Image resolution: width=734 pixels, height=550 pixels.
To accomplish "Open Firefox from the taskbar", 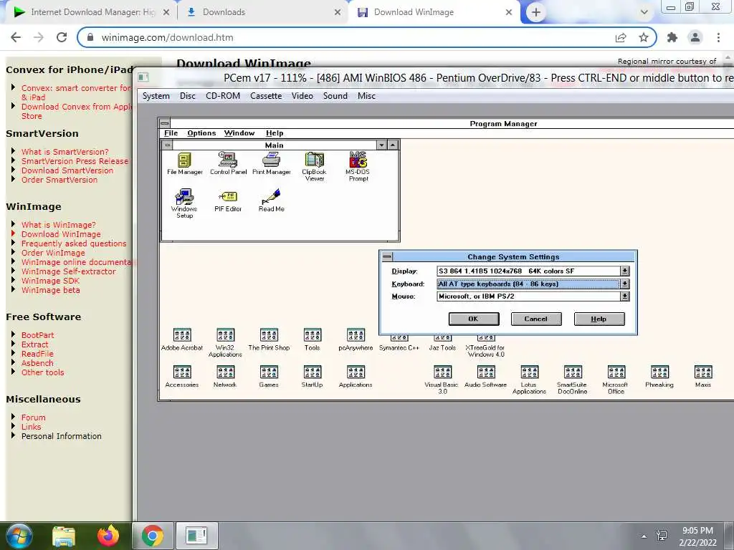I will (x=108, y=536).
